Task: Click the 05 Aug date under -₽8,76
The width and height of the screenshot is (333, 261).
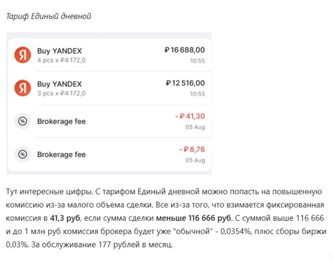Action: [x=195, y=160]
